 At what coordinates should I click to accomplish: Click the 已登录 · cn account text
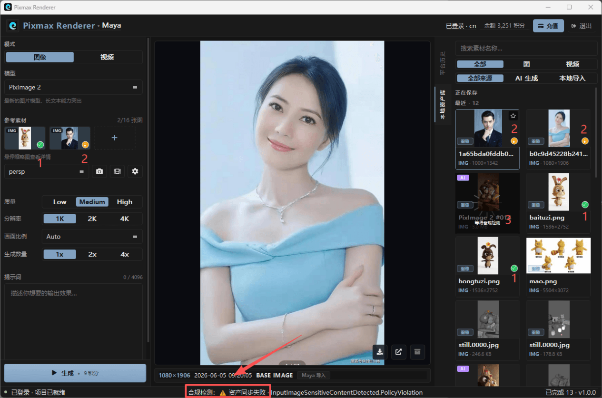click(461, 26)
